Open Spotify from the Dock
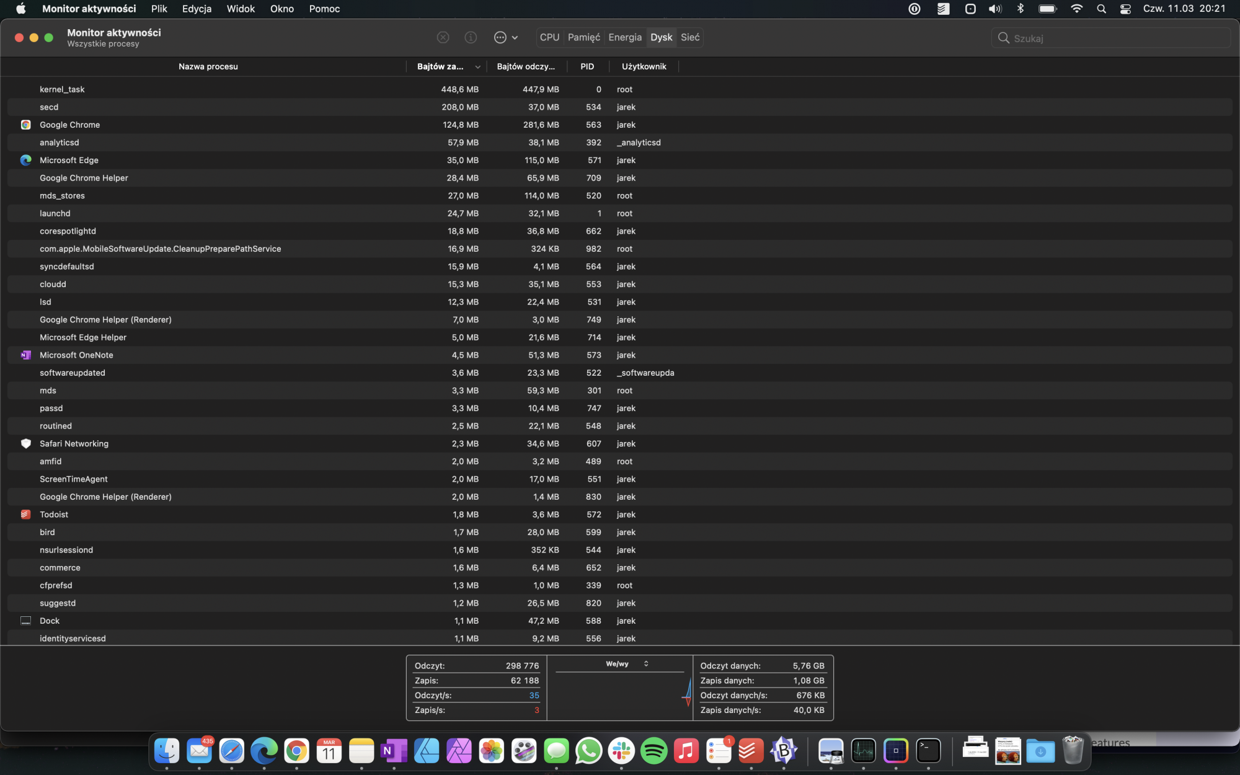The image size is (1240, 775). [x=653, y=751]
